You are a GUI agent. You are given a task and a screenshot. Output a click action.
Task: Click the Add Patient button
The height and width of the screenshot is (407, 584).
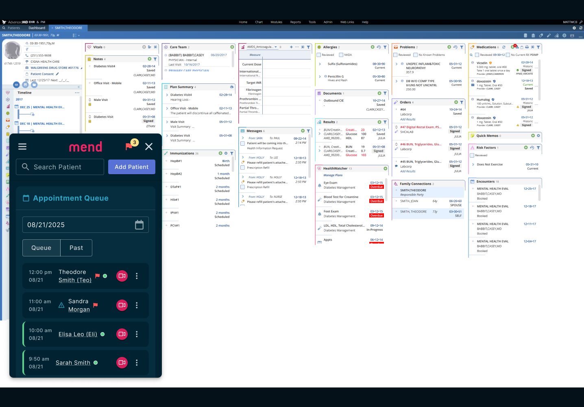coord(131,167)
